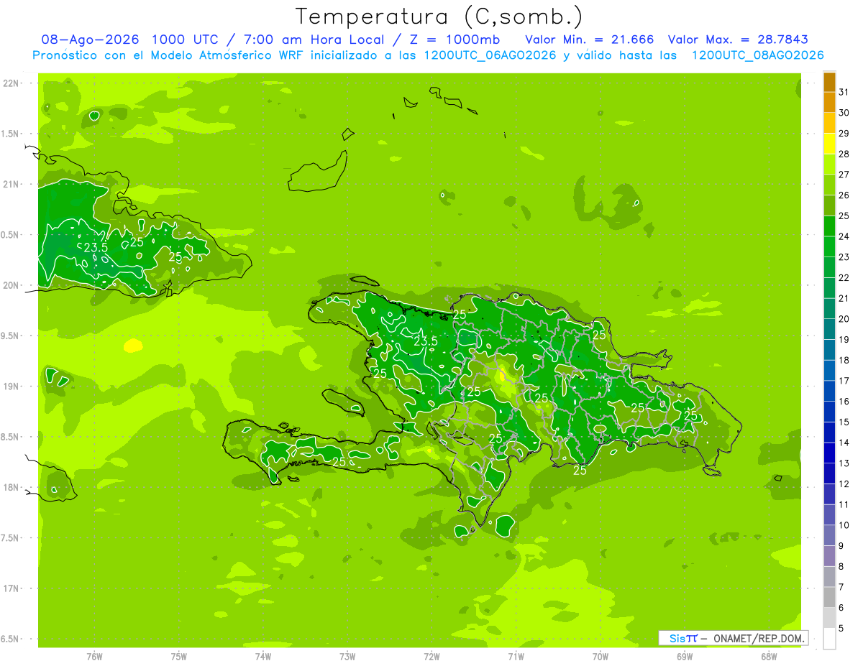Click the "22N" latitude axis label
Viewport: 863px width, 666px height.
point(12,83)
